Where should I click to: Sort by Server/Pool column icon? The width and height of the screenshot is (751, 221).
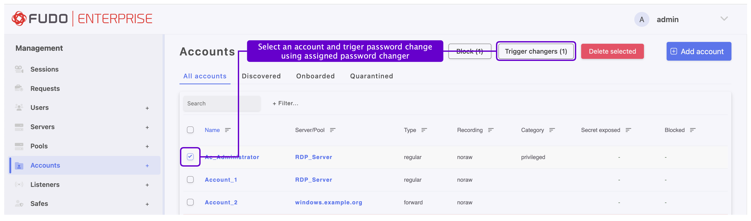[x=333, y=130]
